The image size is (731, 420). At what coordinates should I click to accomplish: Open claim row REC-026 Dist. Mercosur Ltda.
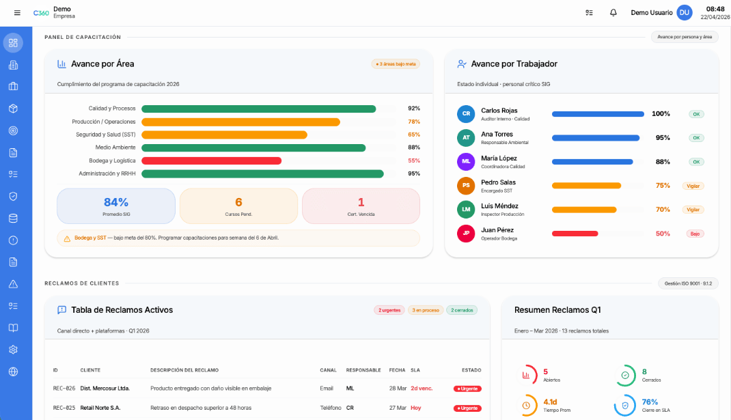pos(266,389)
